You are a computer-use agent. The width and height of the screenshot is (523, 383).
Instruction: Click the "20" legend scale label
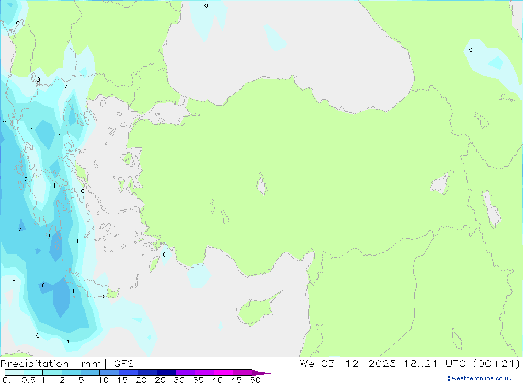141,380
